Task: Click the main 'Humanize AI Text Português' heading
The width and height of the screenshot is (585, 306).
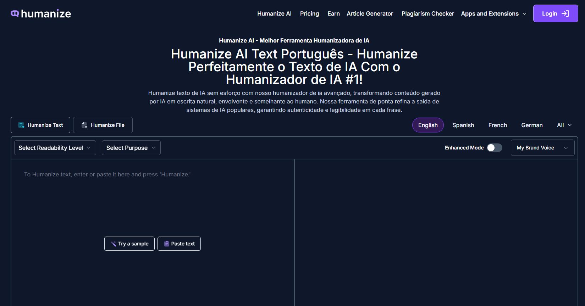Action: tap(294, 67)
